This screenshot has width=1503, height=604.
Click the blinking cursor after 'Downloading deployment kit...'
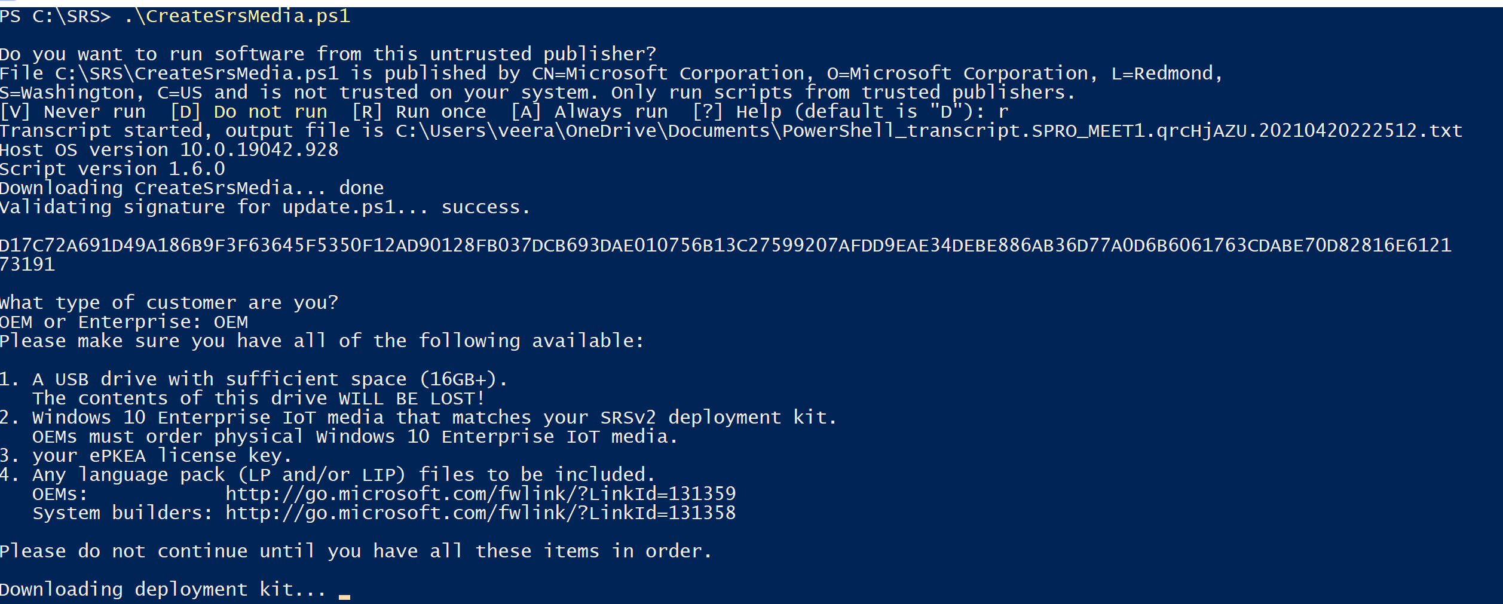344,595
